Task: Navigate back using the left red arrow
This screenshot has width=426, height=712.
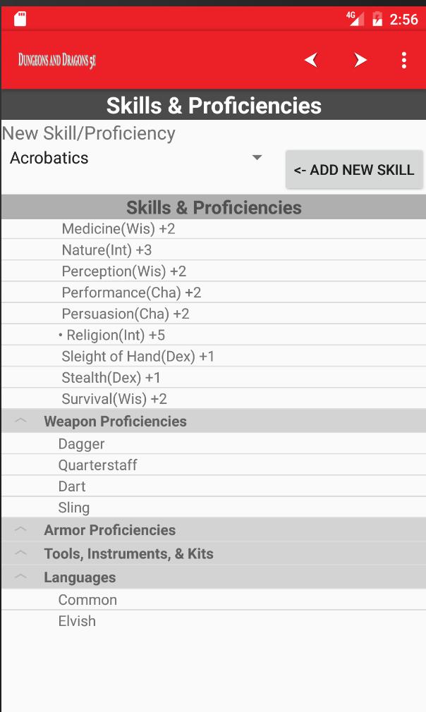Action: [x=311, y=61]
